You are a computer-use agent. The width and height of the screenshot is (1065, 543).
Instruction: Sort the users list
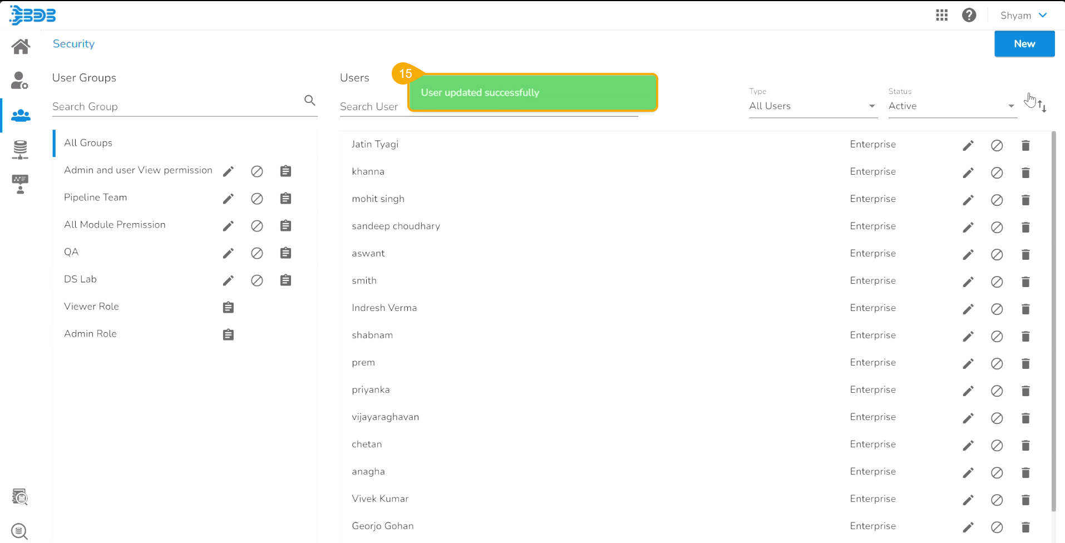(x=1042, y=106)
